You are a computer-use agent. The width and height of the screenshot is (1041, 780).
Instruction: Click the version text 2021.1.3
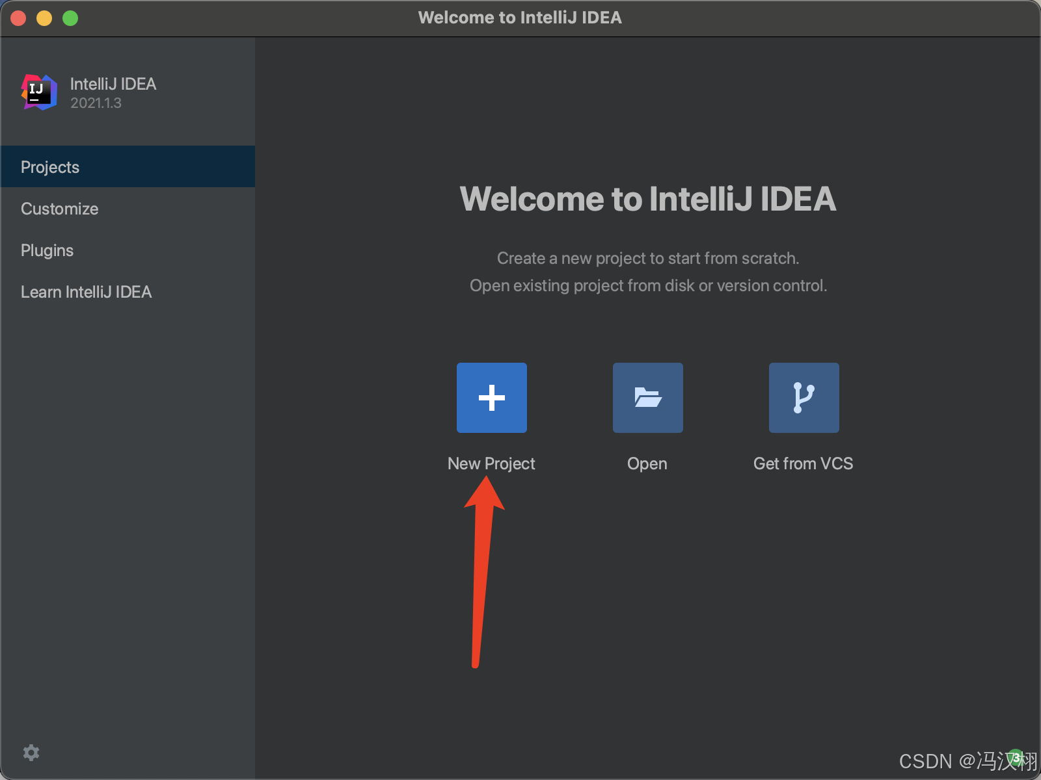96,103
